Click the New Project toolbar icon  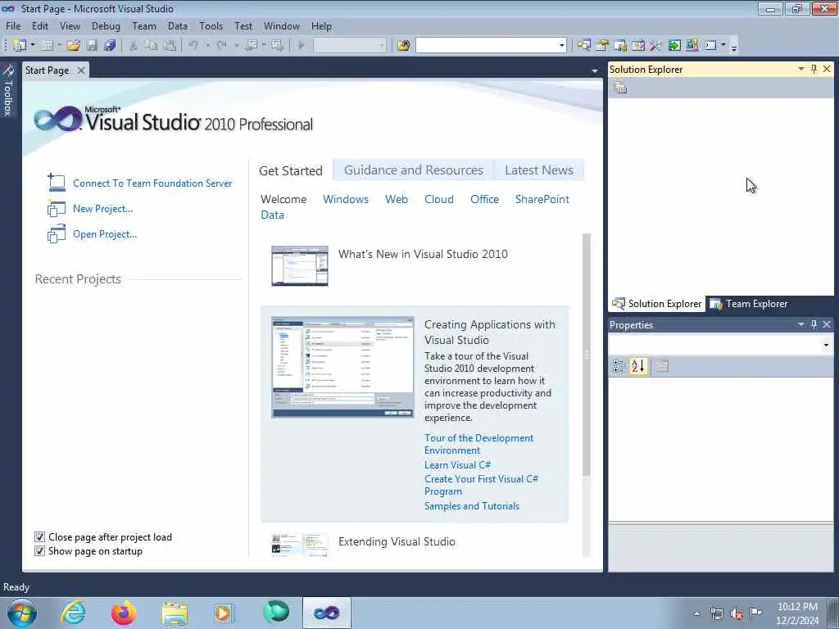point(20,46)
